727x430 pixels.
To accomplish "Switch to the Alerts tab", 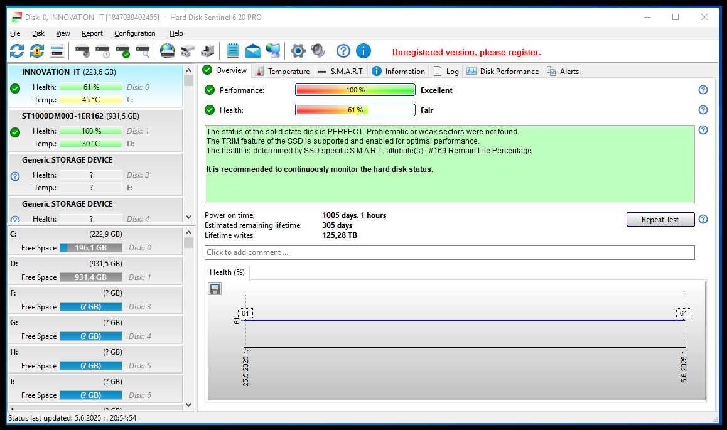I will 563,72.
